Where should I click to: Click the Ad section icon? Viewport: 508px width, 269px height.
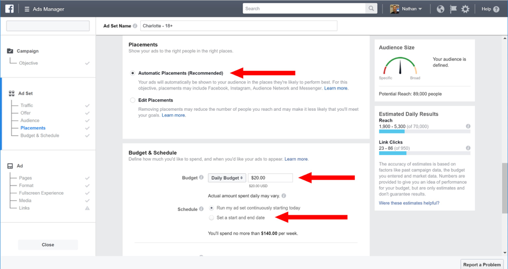[10, 166]
